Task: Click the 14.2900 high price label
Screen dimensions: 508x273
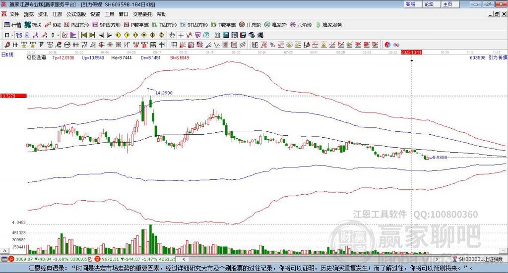Action: [x=164, y=93]
